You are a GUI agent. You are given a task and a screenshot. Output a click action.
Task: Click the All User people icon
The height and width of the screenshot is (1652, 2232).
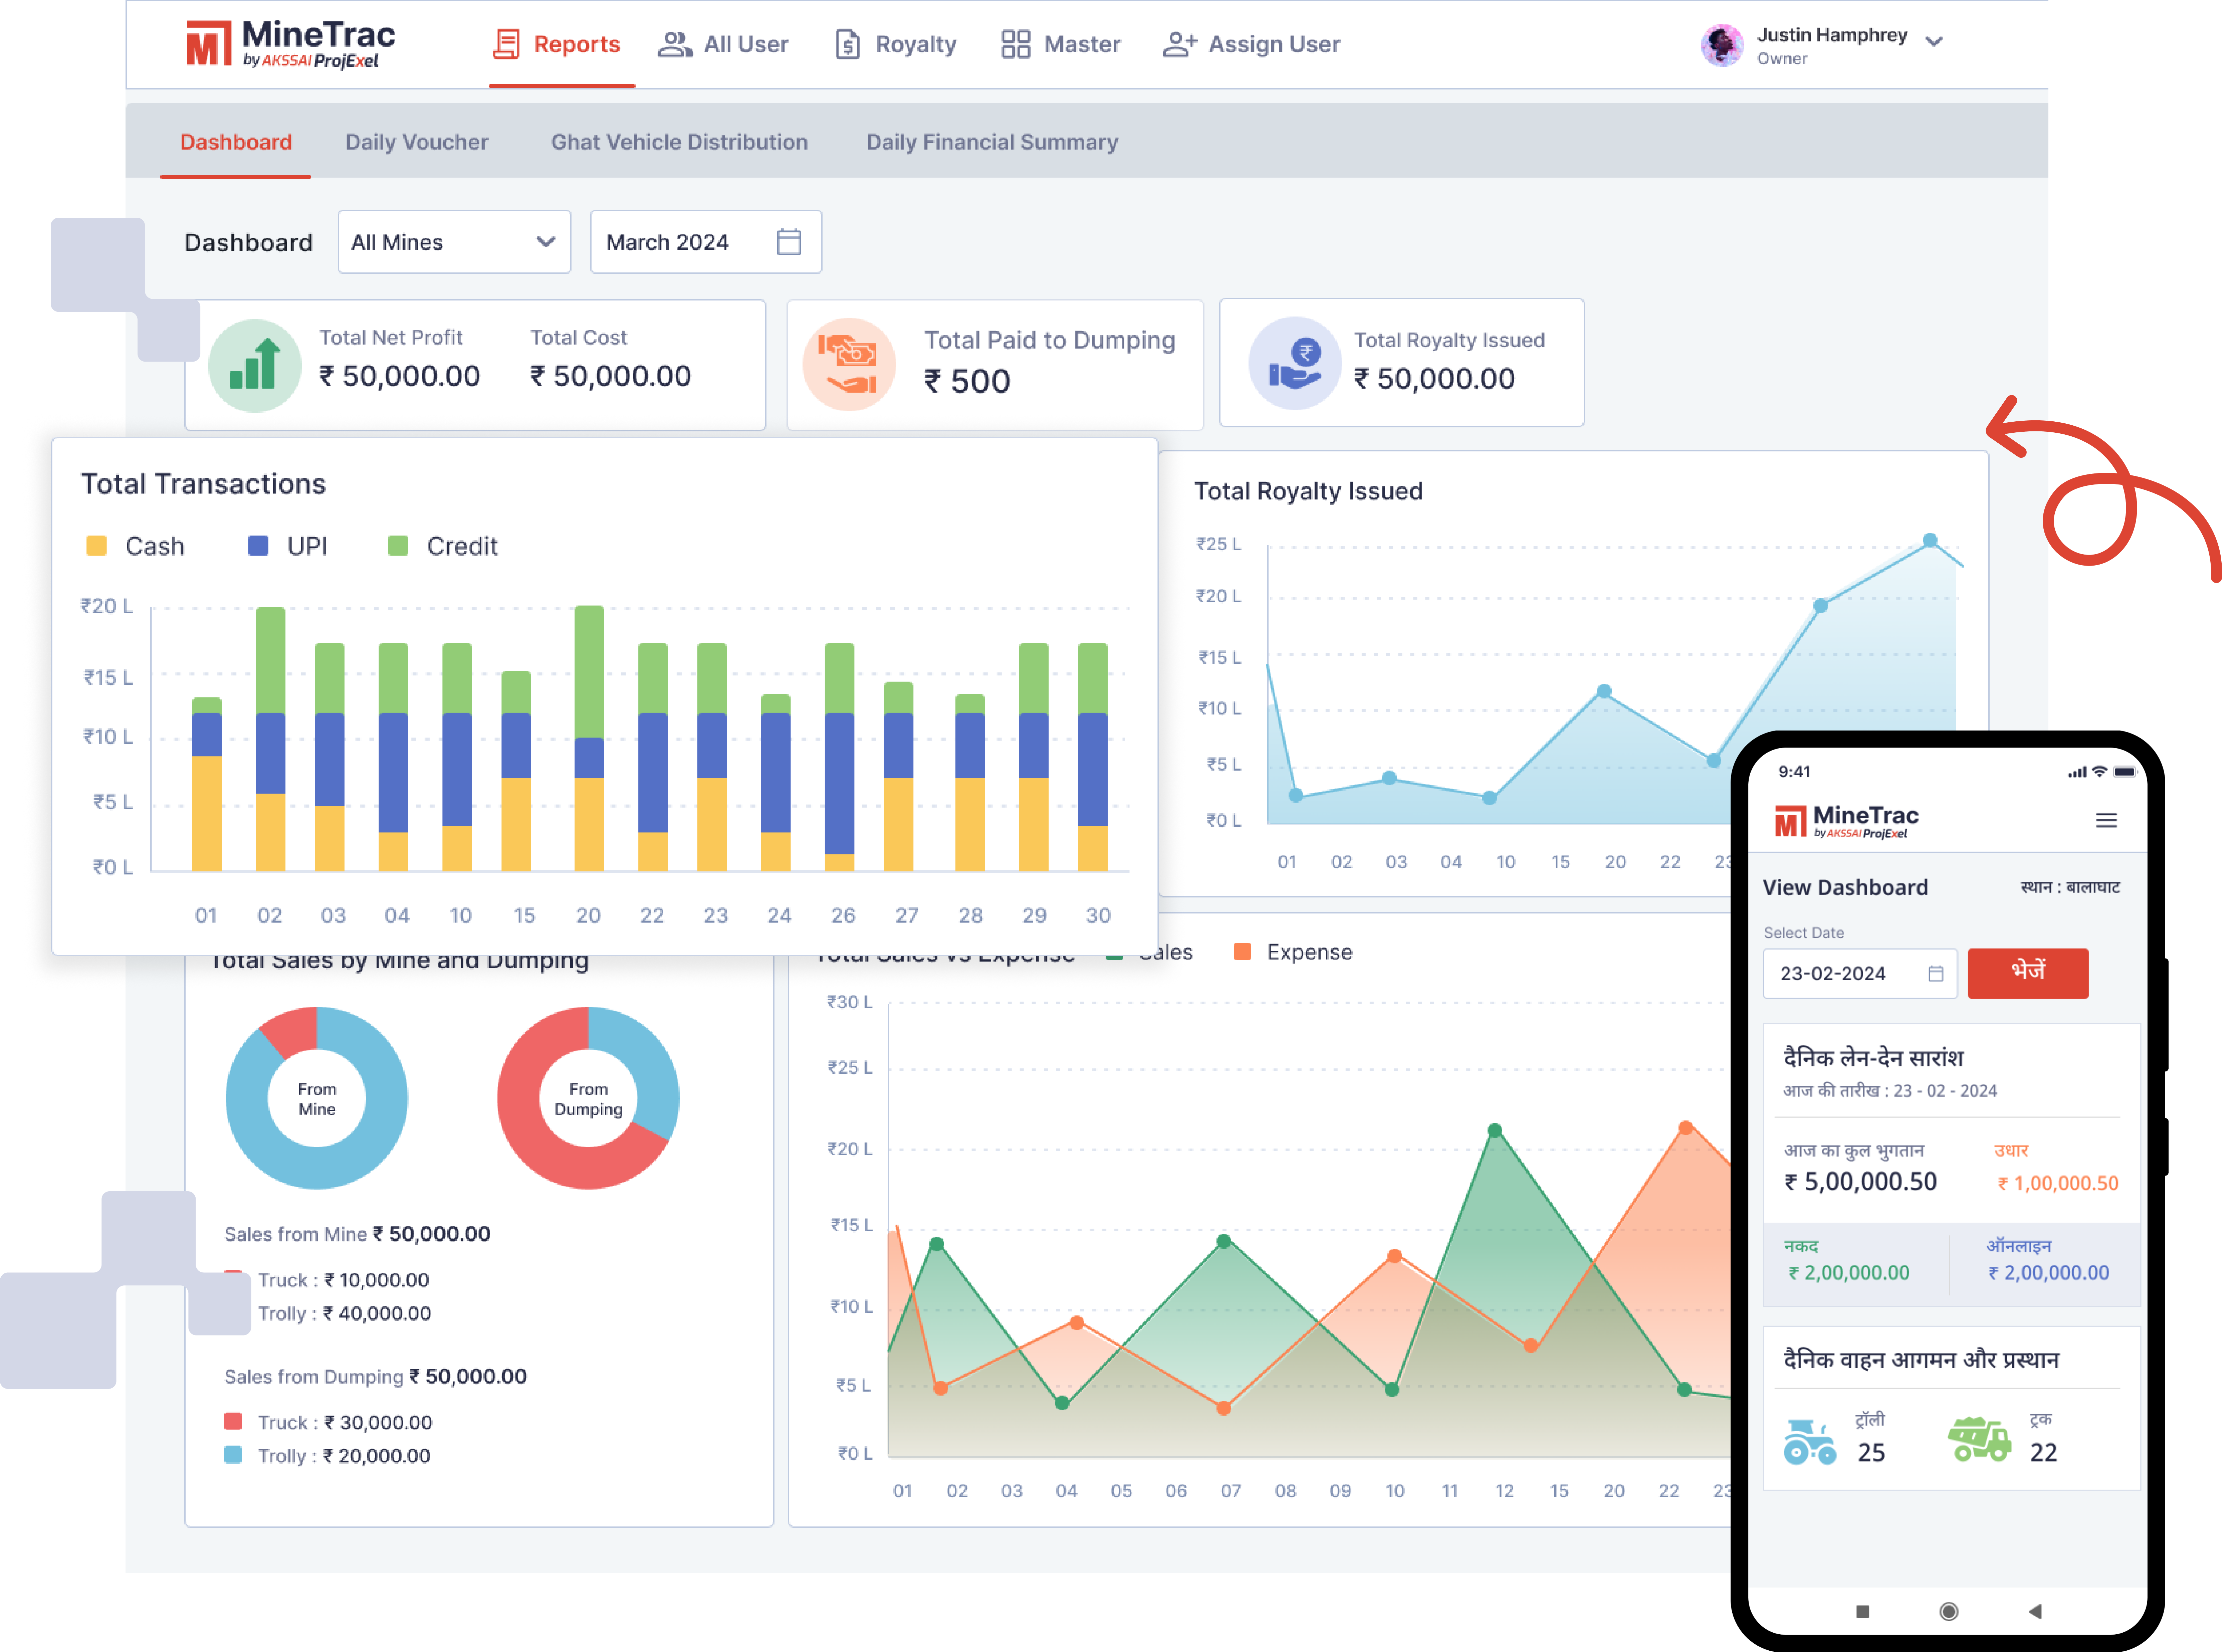pos(675,44)
